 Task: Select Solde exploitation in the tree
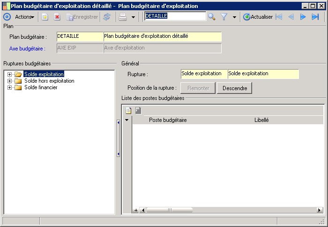tap(44, 74)
